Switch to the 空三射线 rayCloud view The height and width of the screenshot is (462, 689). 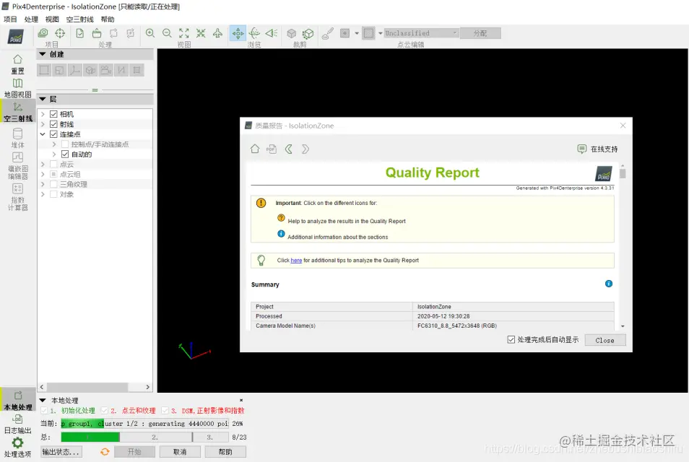[17, 112]
